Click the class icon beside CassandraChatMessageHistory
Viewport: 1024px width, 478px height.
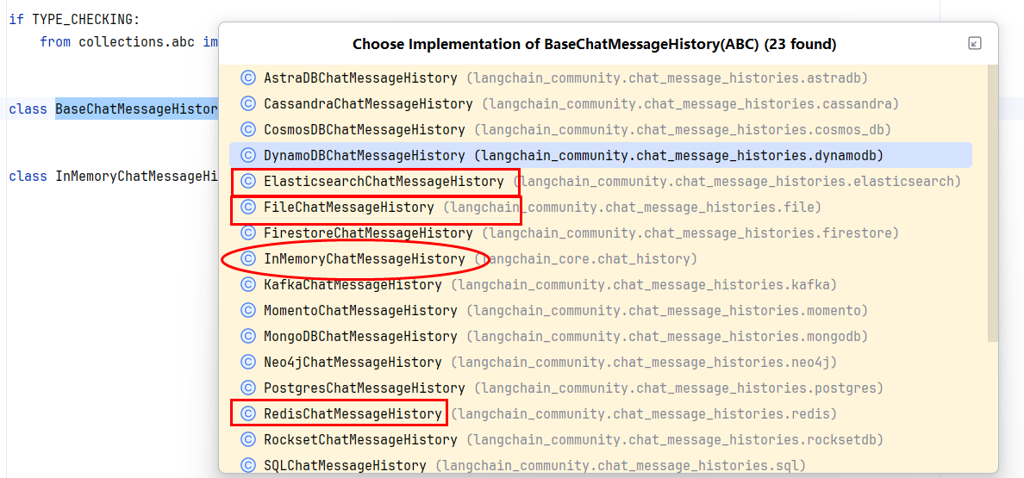[x=247, y=103]
